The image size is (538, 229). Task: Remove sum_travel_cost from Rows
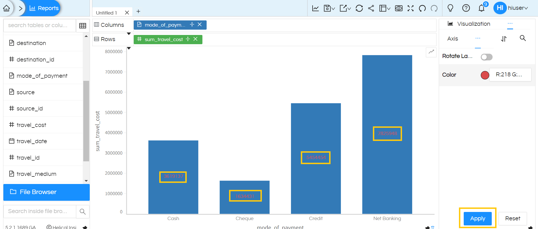[x=195, y=39]
